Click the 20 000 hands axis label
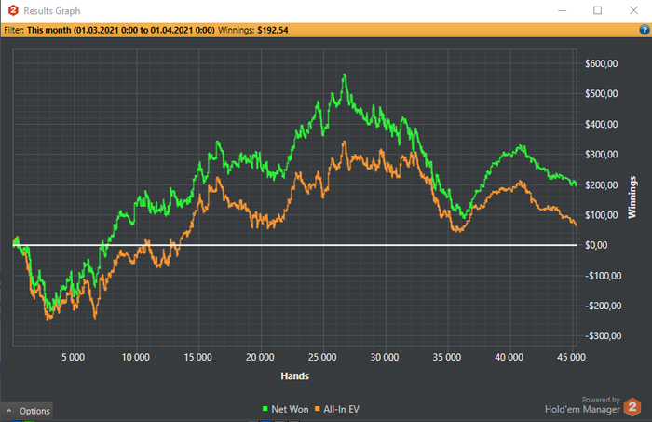652x422 pixels. 260,357
